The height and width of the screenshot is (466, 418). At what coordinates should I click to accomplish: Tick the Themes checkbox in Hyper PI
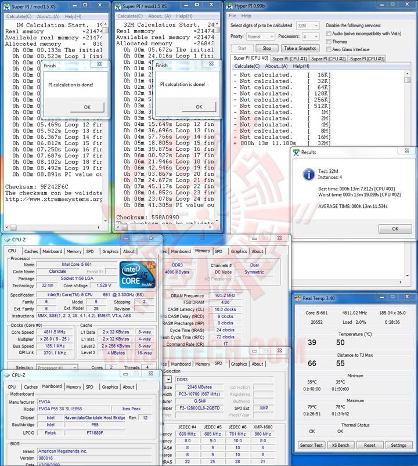[x=329, y=41]
